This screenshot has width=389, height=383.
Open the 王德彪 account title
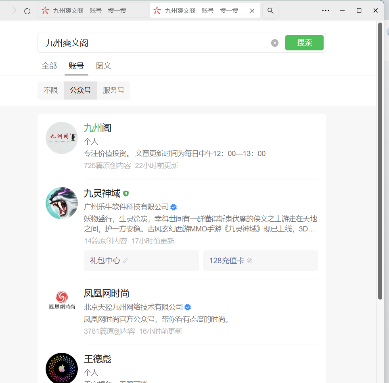tap(98, 359)
